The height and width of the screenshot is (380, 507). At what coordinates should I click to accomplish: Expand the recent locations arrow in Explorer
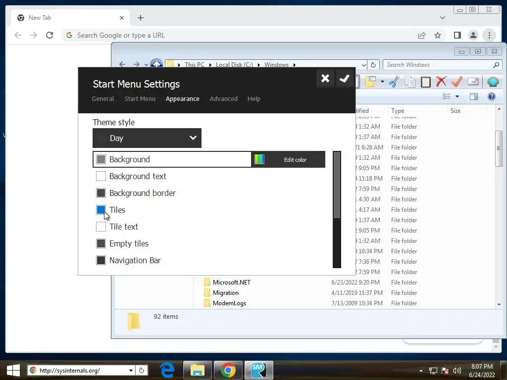(x=146, y=65)
